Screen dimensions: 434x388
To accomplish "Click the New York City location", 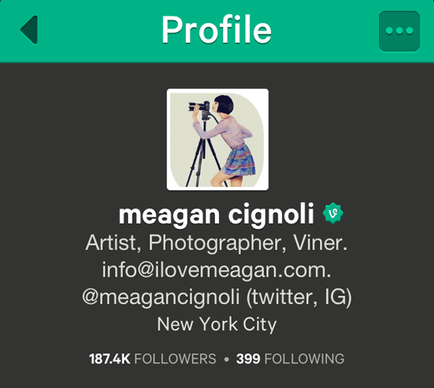I will click(x=217, y=324).
